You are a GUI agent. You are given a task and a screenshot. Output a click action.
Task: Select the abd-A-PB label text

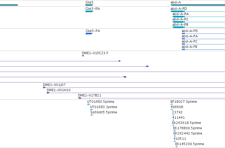(x=189, y=47)
